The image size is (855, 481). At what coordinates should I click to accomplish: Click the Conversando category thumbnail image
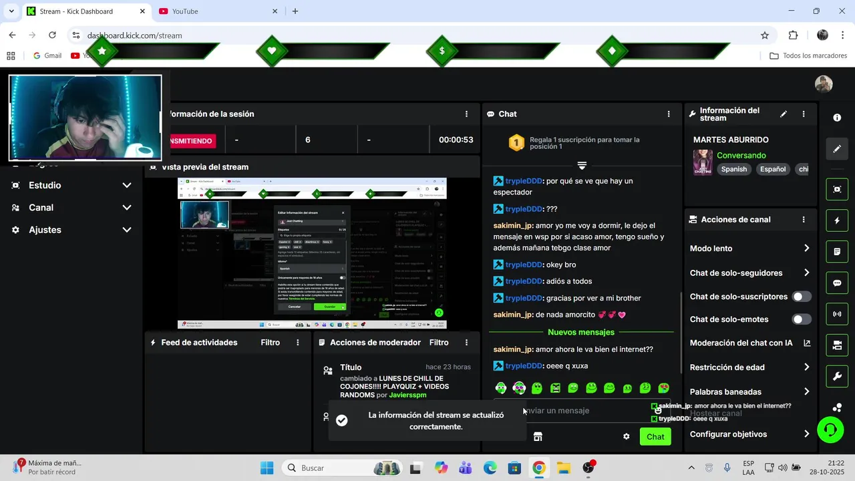703,162
